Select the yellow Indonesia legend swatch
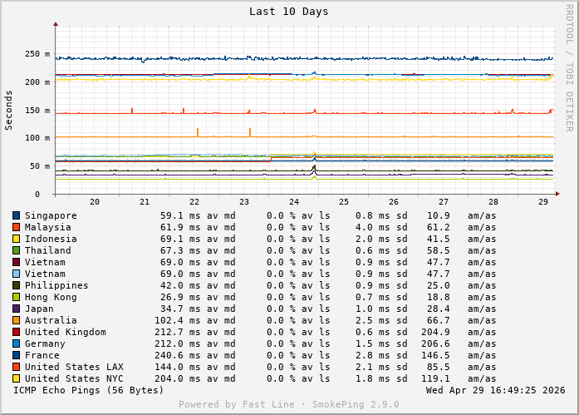 point(16,239)
